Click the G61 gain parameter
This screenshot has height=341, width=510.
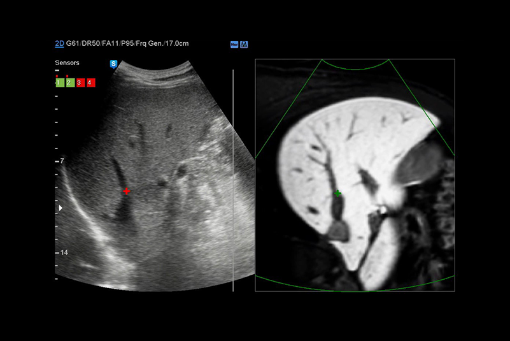tap(76, 43)
